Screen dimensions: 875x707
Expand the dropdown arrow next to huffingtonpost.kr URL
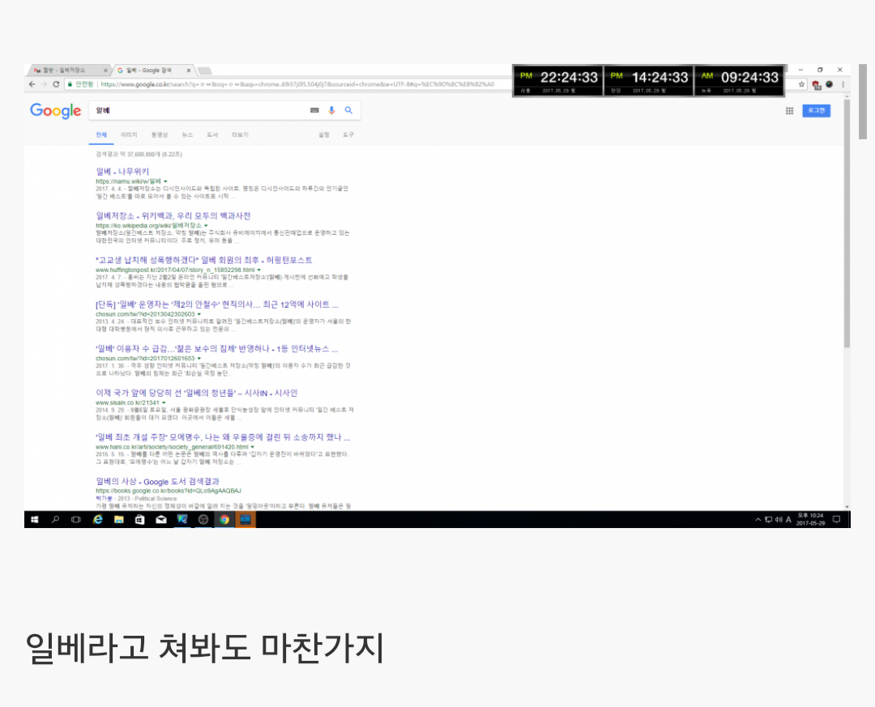(x=259, y=270)
